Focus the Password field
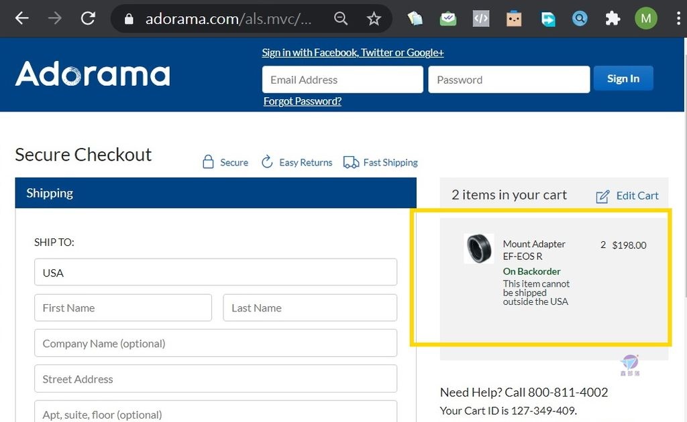 point(509,80)
